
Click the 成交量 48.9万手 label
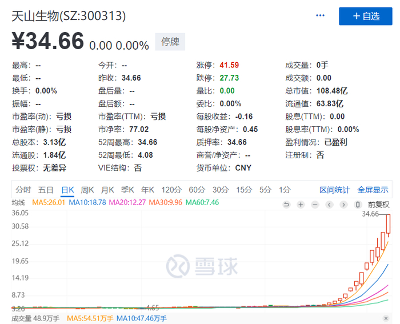35,318
